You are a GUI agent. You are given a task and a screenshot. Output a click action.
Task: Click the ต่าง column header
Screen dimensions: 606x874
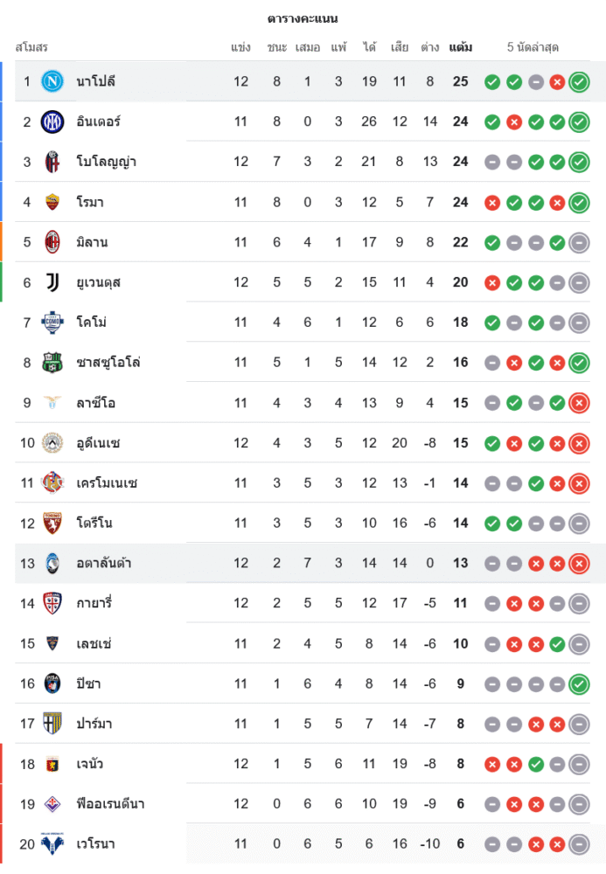429,47
